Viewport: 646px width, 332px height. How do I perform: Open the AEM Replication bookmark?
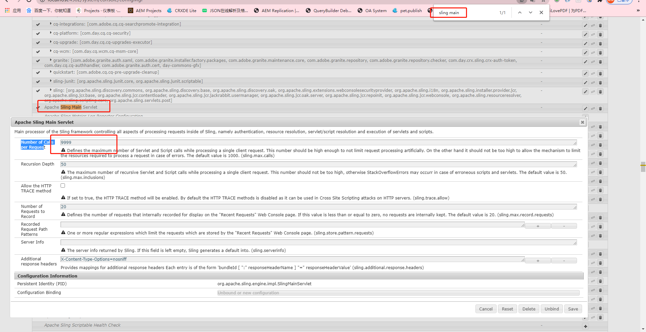coord(277,11)
